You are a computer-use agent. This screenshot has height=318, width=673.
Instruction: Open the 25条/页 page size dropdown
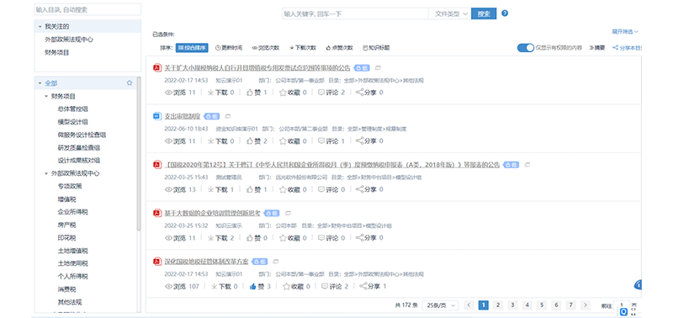point(440,305)
